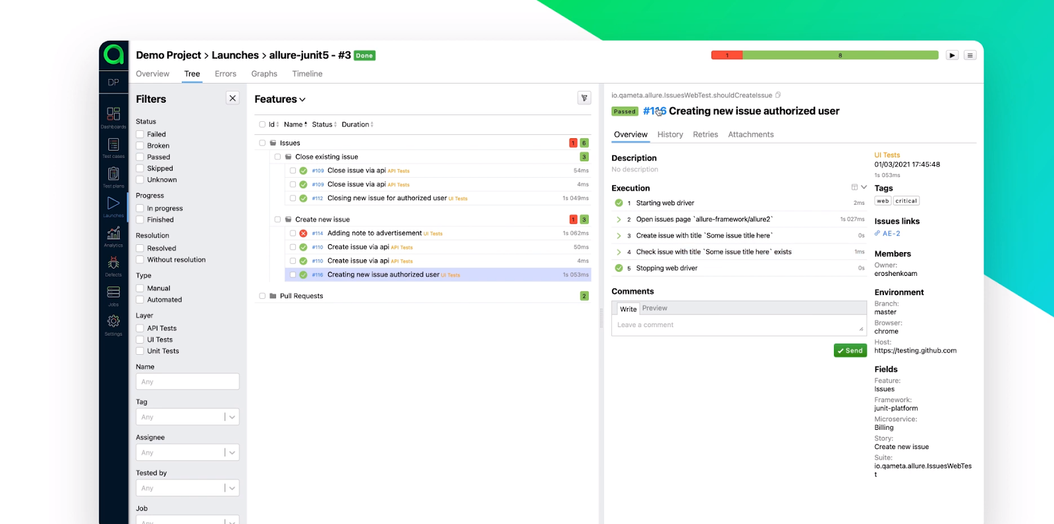Open the Features grouping dropdown
This screenshot has width=1054, height=524.
[280, 99]
